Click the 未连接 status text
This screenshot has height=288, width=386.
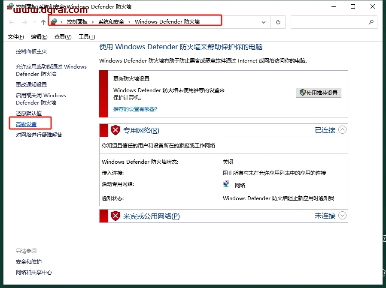tap(325, 216)
